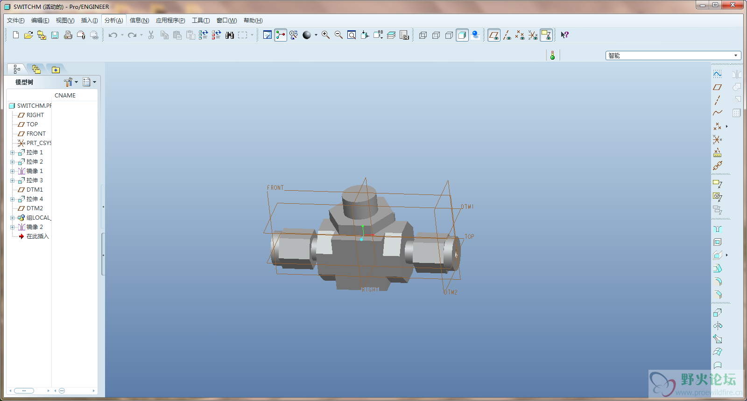Zoom out with the magnifier minus icon
The height and width of the screenshot is (401, 747).
point(338,35)
